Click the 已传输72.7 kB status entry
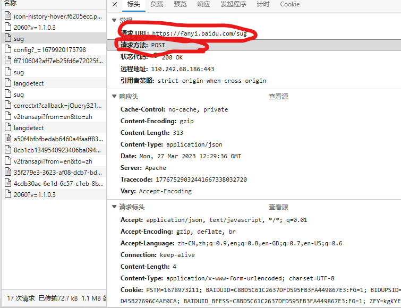Image resolution: width=401 pixels, height=308 pixels. 58,298
